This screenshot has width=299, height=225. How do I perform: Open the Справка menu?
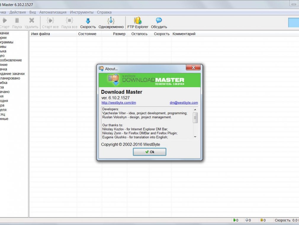coord(104,12)
